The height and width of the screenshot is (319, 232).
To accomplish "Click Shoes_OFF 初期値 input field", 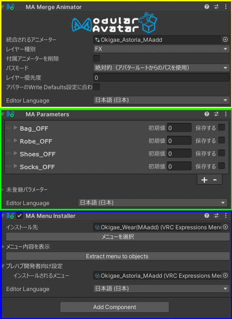I will [179, 153].
